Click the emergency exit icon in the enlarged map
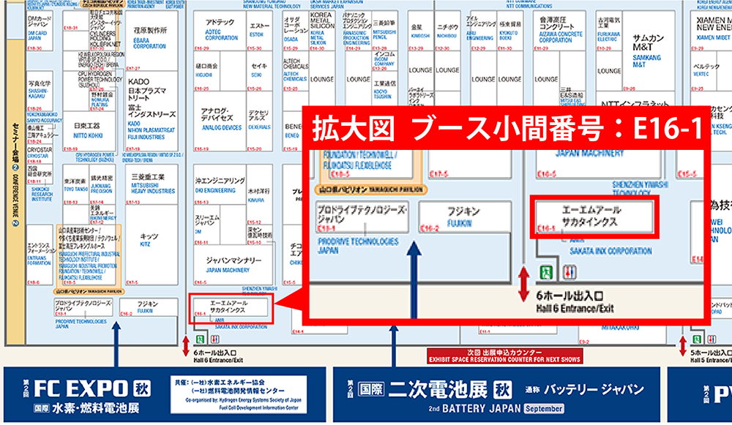The height and width of the screenshot is (425, 732). tap(546, 272)
